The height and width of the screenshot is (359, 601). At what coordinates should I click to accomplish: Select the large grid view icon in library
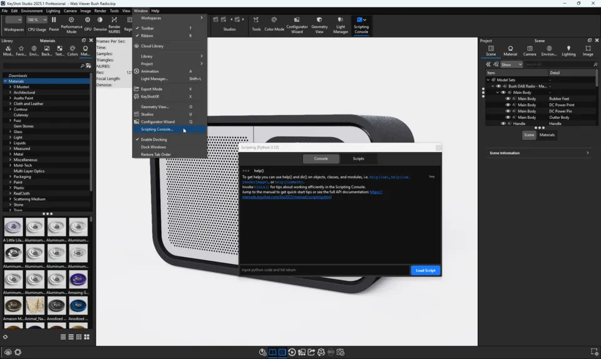point(86,337)
